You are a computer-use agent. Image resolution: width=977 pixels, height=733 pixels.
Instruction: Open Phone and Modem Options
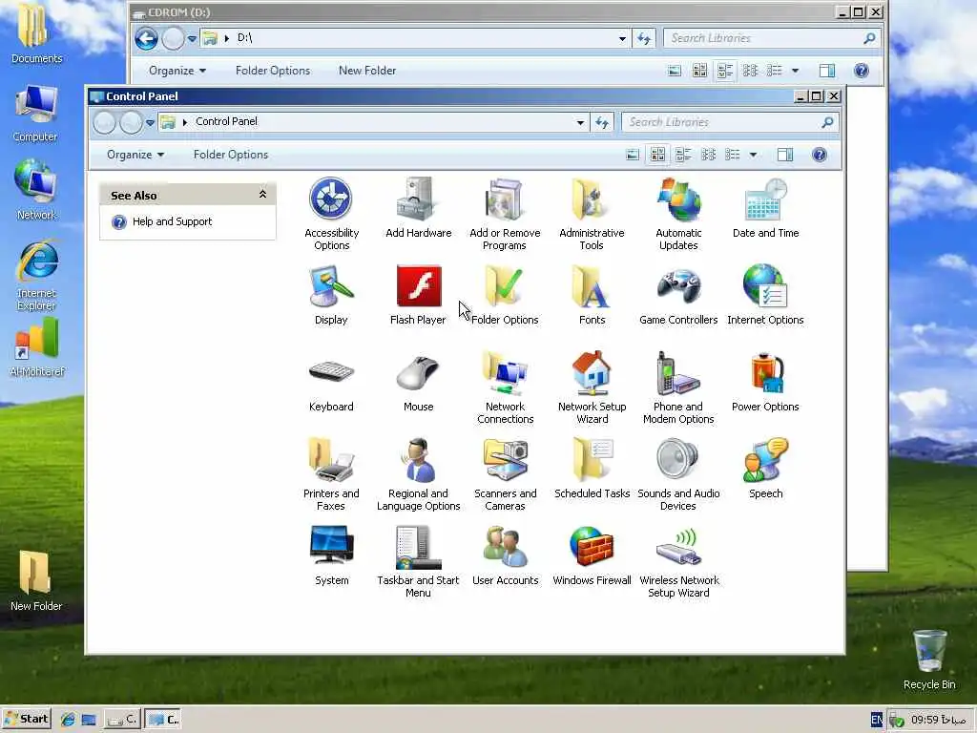pos(678,387)
